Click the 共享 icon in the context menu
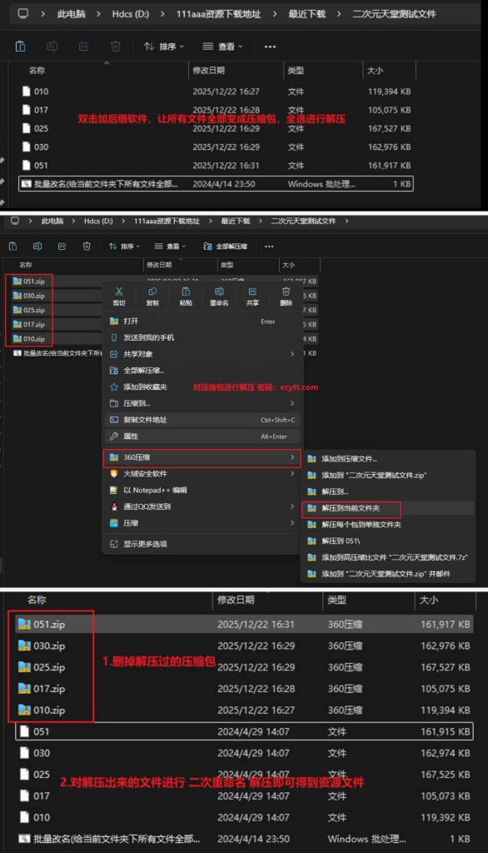 (252, 292)
